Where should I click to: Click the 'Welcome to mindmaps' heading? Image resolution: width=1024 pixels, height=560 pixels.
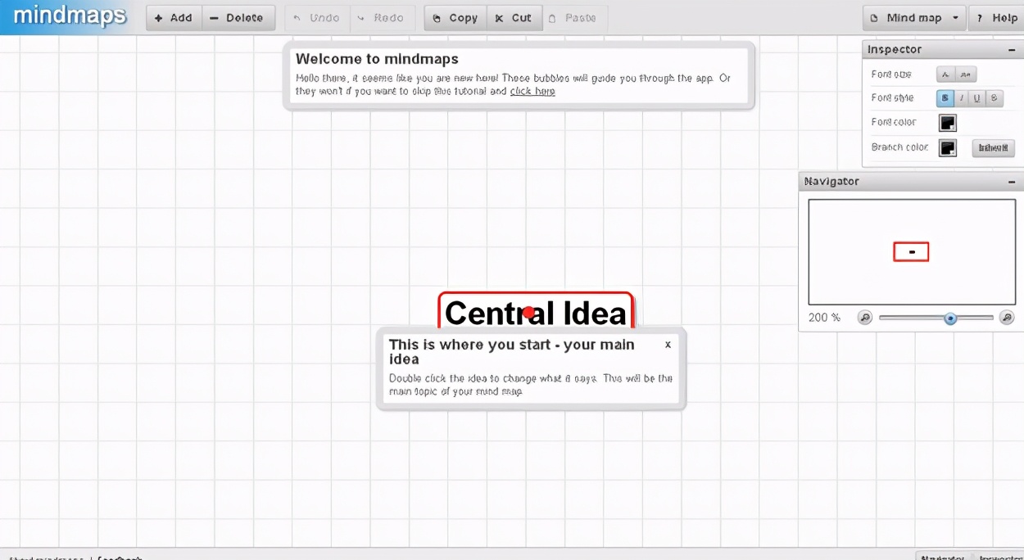[377, 59]
